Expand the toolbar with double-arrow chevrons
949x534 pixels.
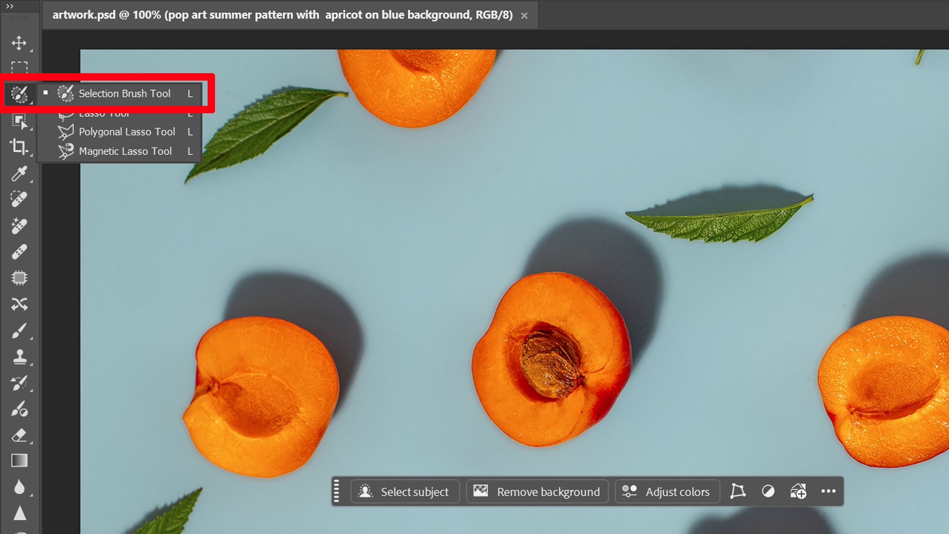10,6
